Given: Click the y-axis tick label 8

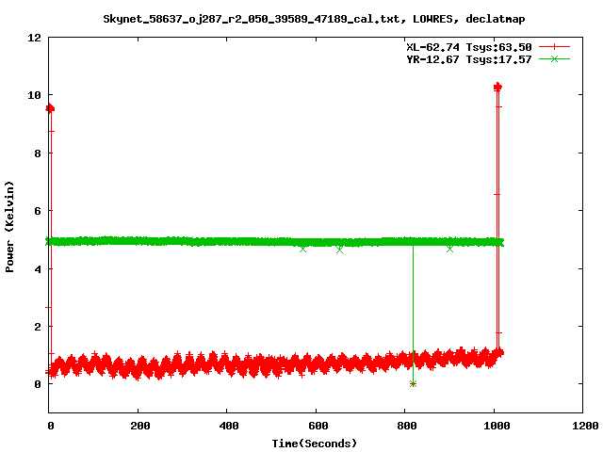Looking at the screenshot, I should (38, 153).
